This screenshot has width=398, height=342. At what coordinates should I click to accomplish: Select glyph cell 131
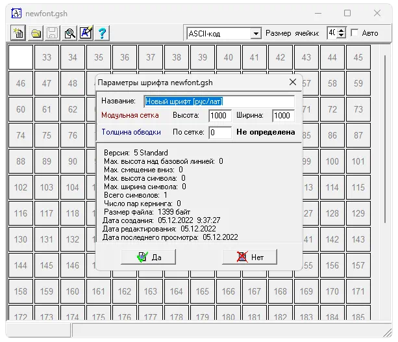(x=47, y=239)
